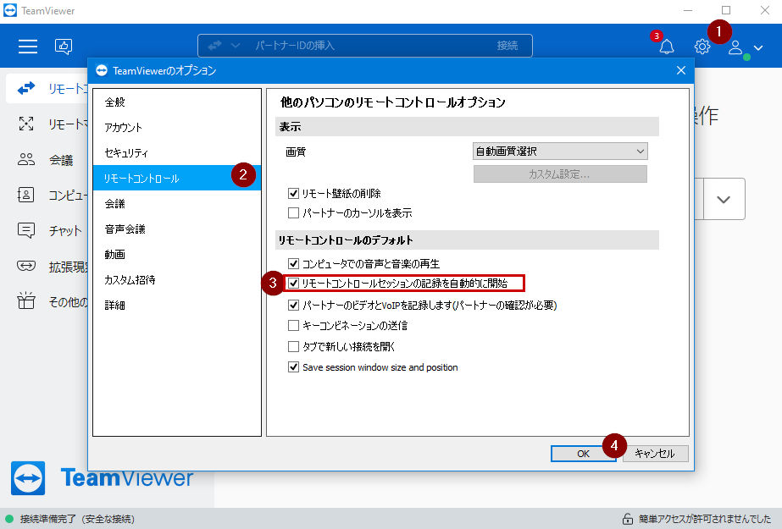Expand the connection type dropdown chevron in the partner ID bar
The height and width of the screenshot is (529, 782).
(236, 46)
